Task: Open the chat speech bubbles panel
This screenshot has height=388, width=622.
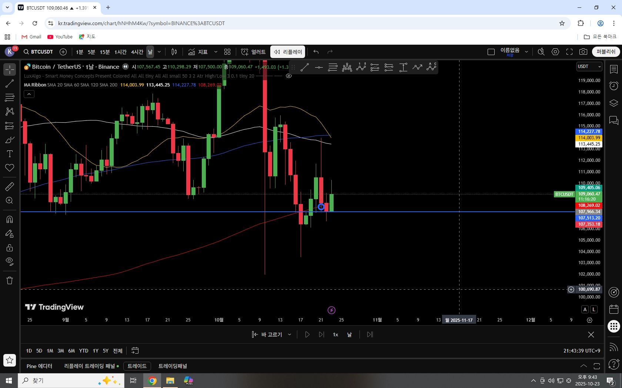Action: pos(614,120)
